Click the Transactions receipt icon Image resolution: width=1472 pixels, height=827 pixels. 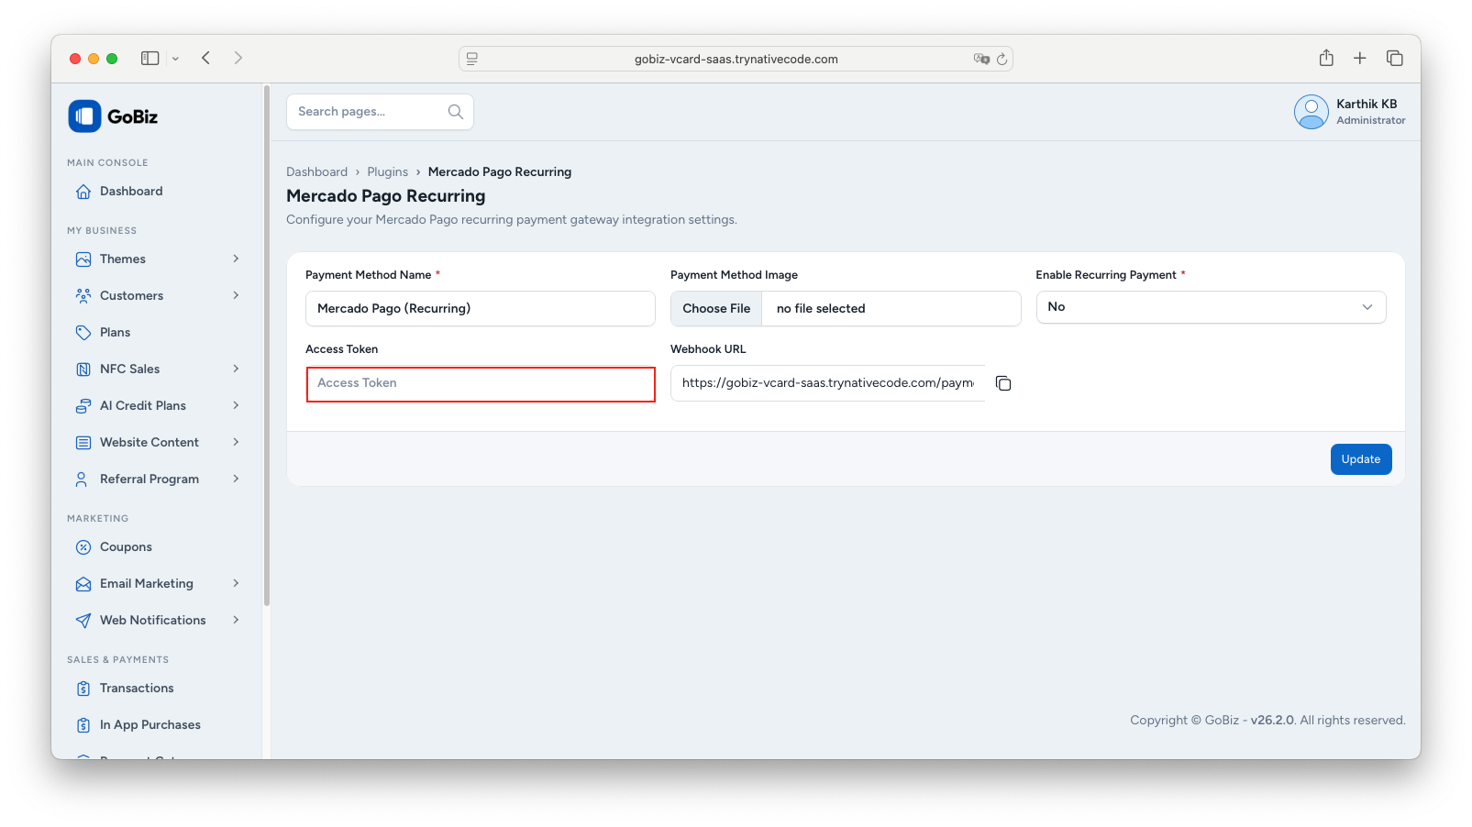[83, 689]
